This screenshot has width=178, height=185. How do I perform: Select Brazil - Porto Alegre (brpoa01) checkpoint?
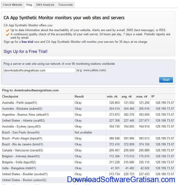coord(22,139)
